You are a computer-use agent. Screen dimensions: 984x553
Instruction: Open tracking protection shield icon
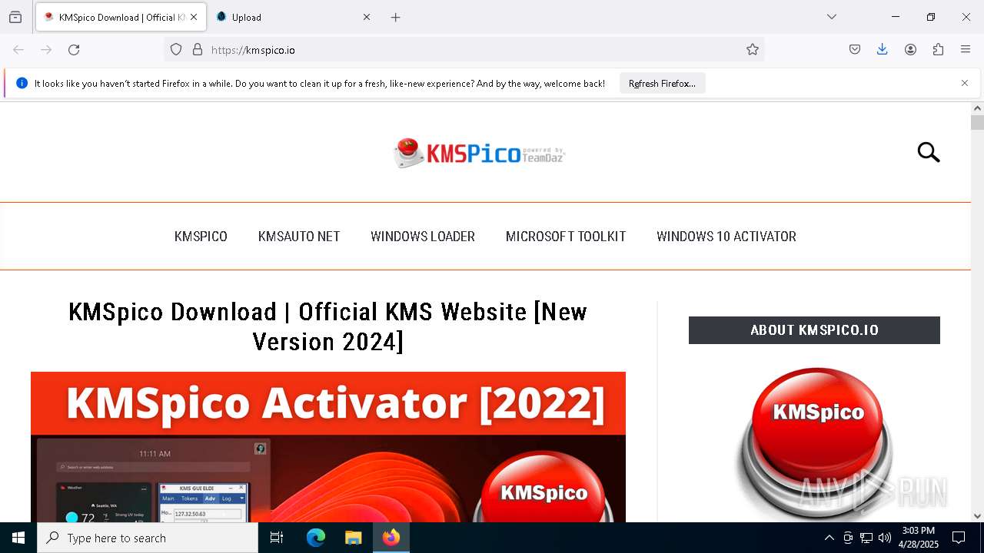pyautogui.click(x=176, y=49)
